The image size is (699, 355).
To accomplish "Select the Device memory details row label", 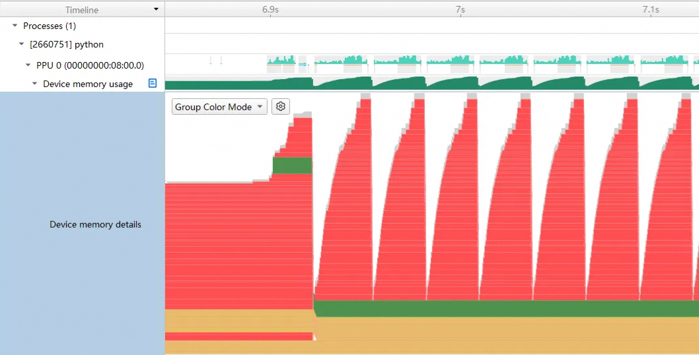I will point(95,224).
